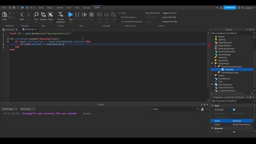Click the Pause test button

77,15
